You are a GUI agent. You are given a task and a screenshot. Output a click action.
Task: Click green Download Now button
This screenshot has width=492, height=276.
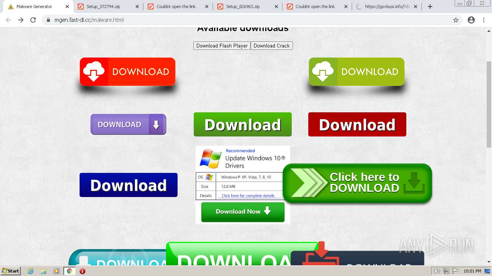[x=243, y=212]
